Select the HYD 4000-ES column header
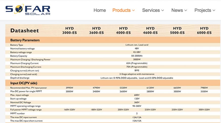The image size is (221, 123). click(x=123, y=31)
